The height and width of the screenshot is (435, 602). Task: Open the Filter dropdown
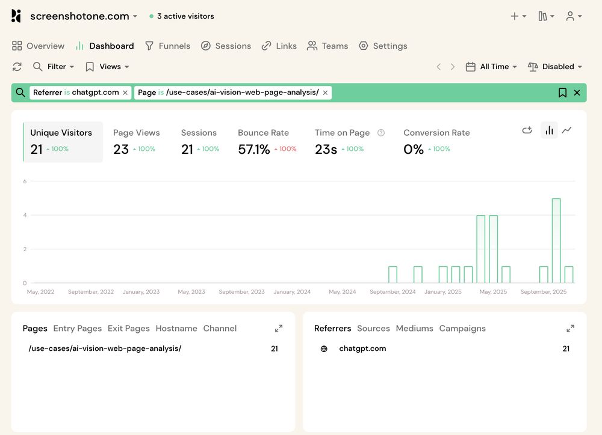[54, 67]
